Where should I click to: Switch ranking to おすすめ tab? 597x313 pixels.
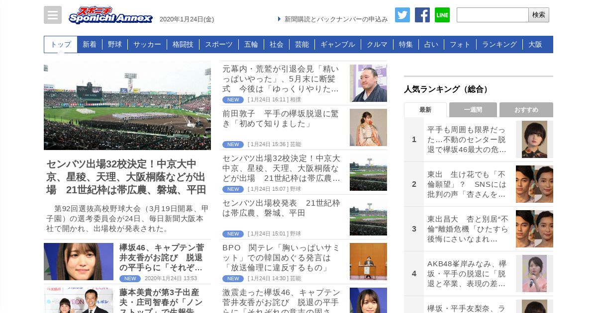[x=526, y=110]
